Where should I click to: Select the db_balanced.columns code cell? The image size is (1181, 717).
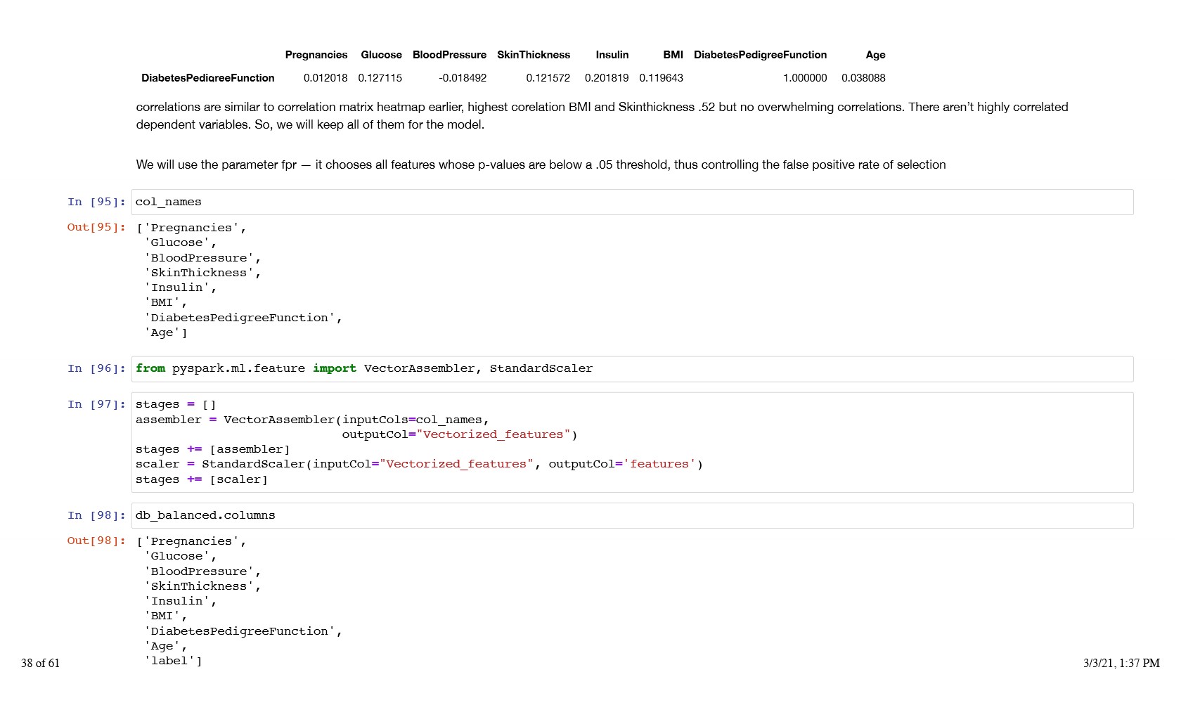pos(631,516)
